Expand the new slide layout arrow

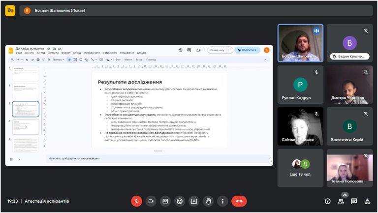(22, 60)
